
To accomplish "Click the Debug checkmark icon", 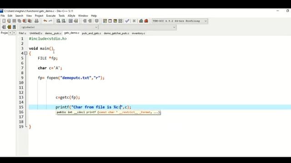I will [127, 21].
